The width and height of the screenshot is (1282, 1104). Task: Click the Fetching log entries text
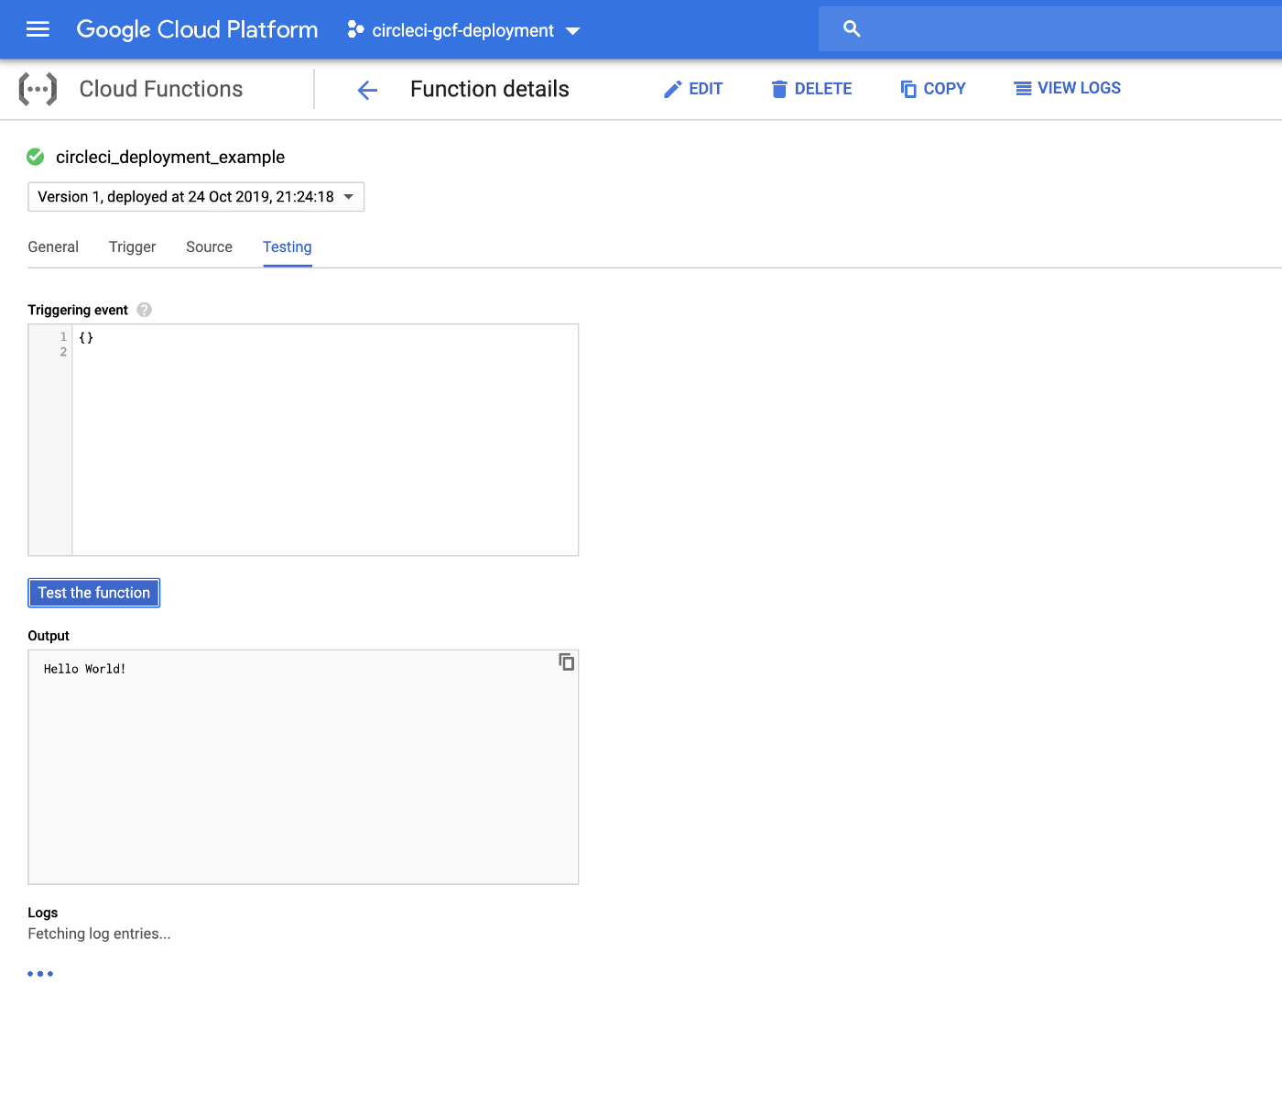tap(100, 934)
